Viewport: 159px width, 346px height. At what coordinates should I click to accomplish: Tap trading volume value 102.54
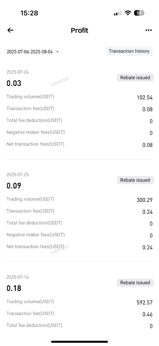point(145,98)
